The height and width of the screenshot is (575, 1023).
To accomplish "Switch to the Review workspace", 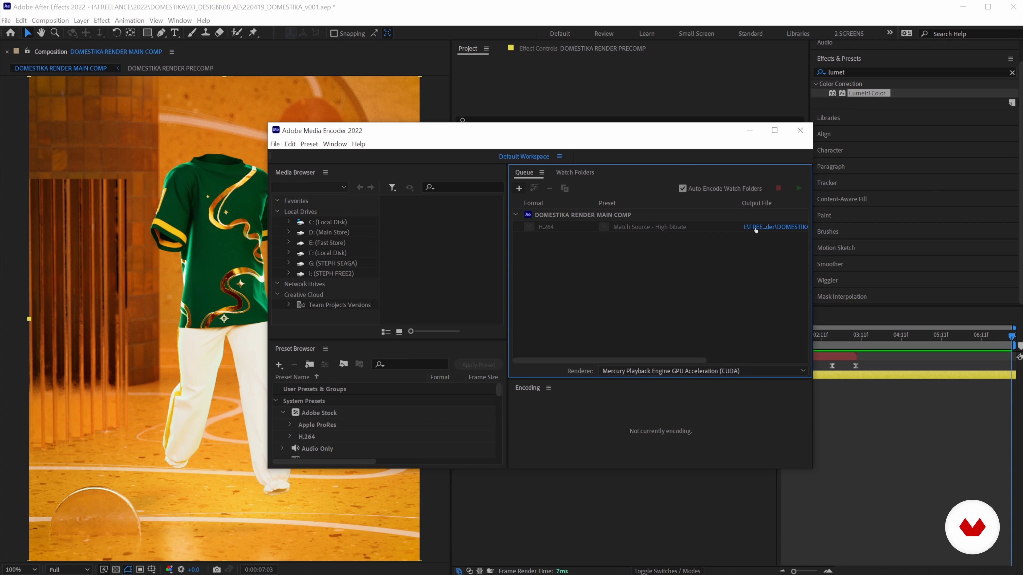I will (604, 34).
